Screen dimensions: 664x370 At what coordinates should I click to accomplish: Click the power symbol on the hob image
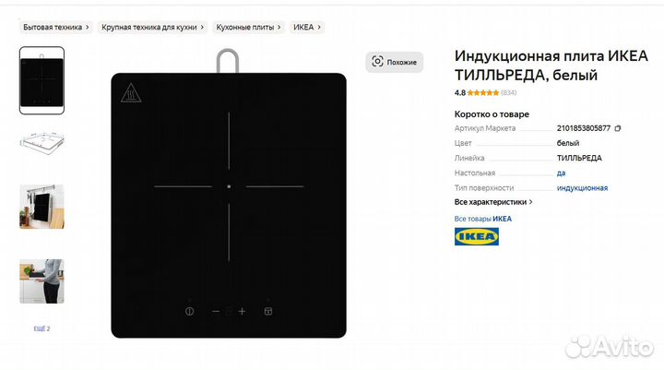tap(189, 312)
